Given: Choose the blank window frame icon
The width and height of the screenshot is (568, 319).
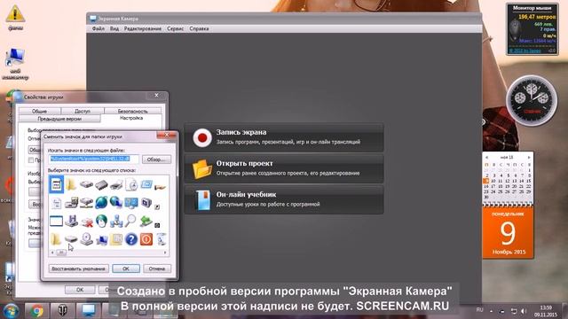Looking at the screenshot, I should 56,221.
